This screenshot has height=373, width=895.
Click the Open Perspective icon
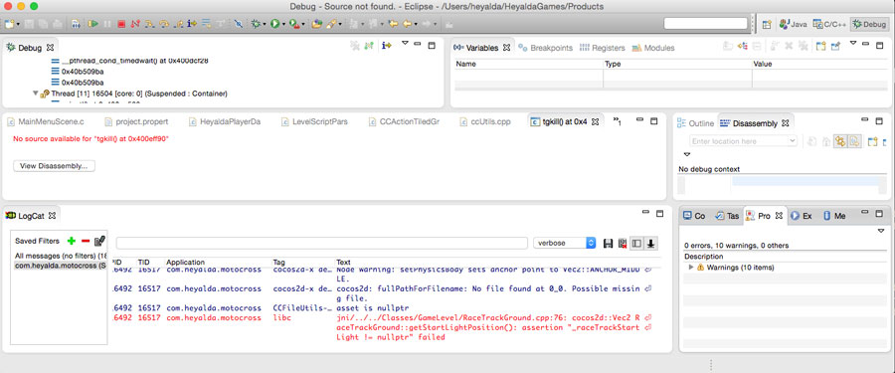pos(767,24)
